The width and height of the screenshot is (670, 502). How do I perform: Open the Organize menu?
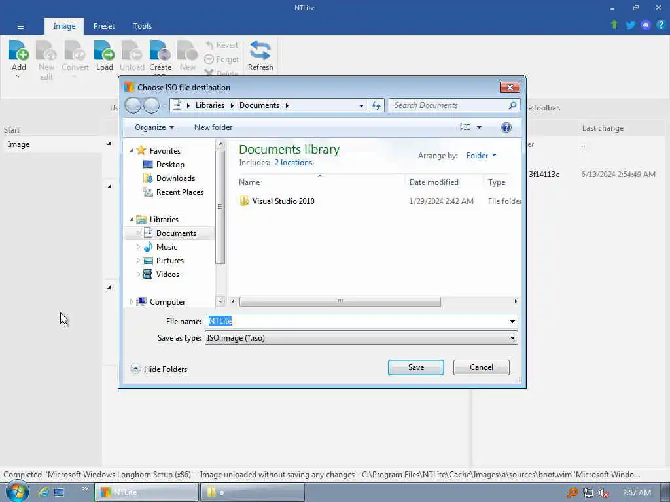154,127
